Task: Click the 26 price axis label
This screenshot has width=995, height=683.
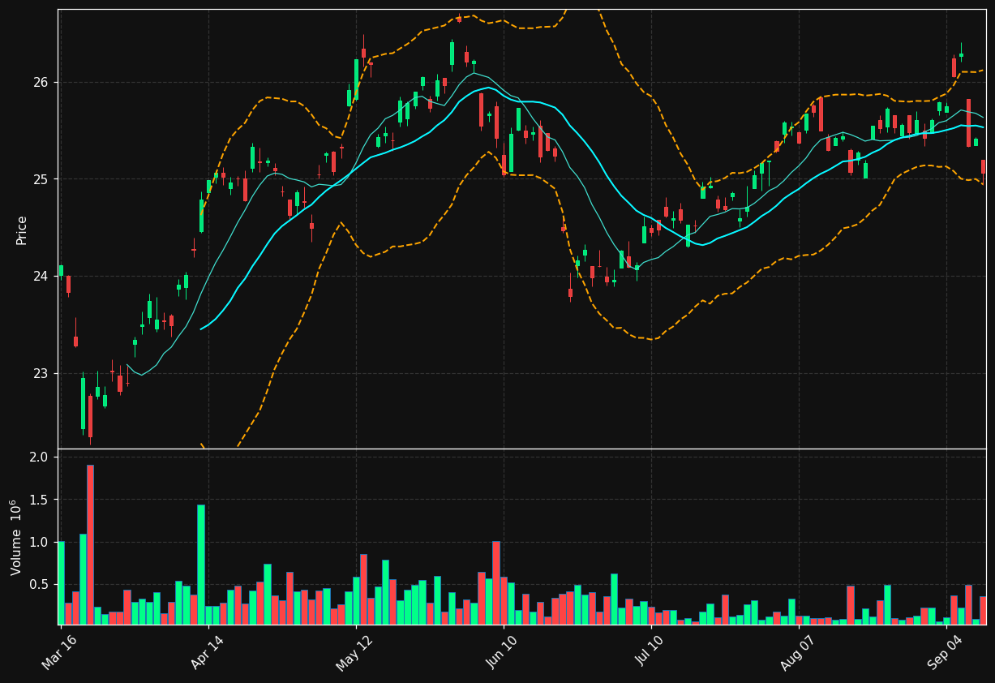Action: pos(41,82)
